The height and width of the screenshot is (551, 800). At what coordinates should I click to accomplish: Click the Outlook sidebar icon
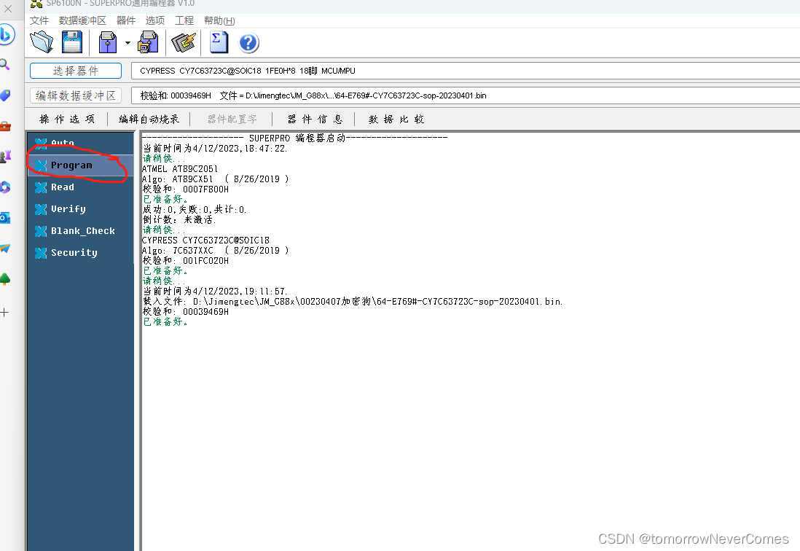(5, 218)
